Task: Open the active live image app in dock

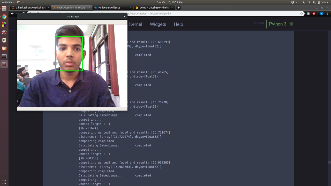Action: [x=4, y=64]
